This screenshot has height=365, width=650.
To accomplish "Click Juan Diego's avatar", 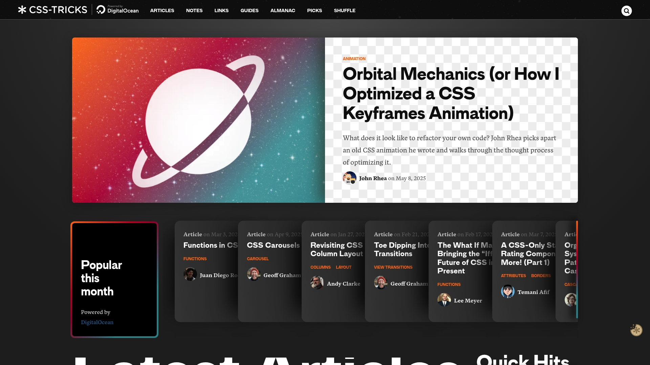I will pyautogui.click(x=190, y=274).
